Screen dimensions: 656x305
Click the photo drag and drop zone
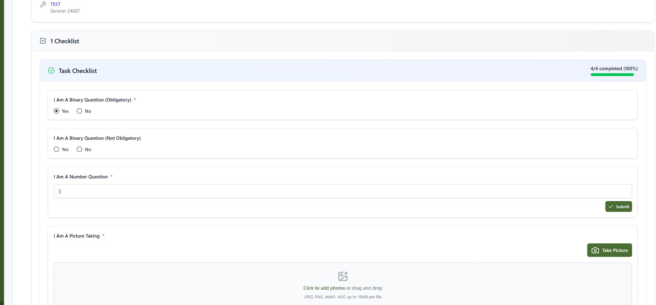pos(343,284)
